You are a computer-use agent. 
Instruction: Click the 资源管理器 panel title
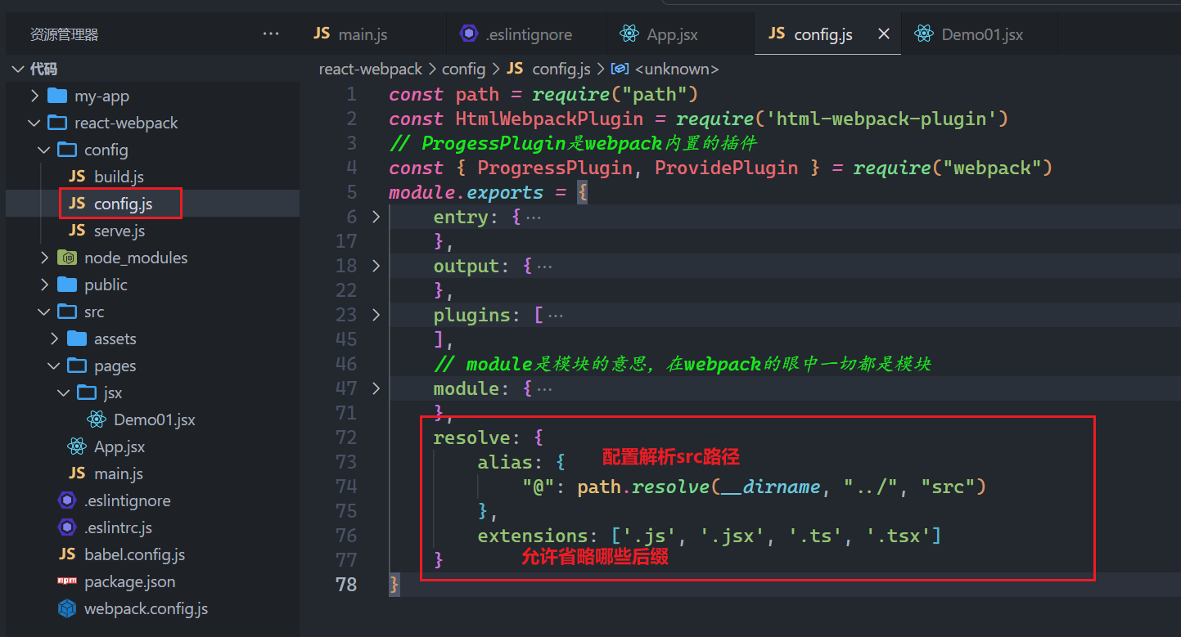point(64,34)
